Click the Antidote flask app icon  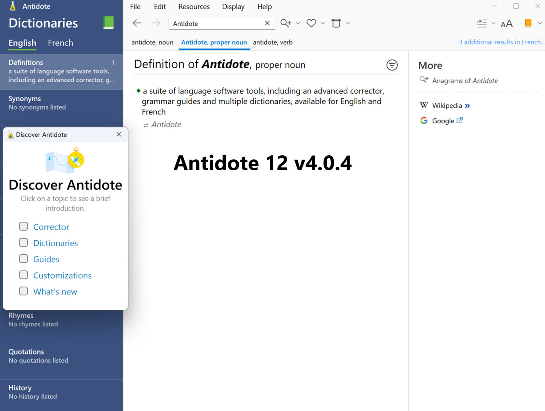13,6
